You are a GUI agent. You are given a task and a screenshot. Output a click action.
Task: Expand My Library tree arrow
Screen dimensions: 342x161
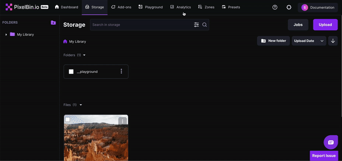click(6, 34)
